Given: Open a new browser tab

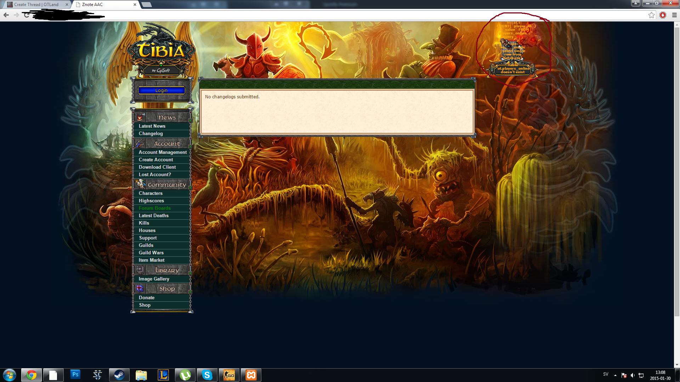Looking at the screenshot, I should tap(146, 5).
